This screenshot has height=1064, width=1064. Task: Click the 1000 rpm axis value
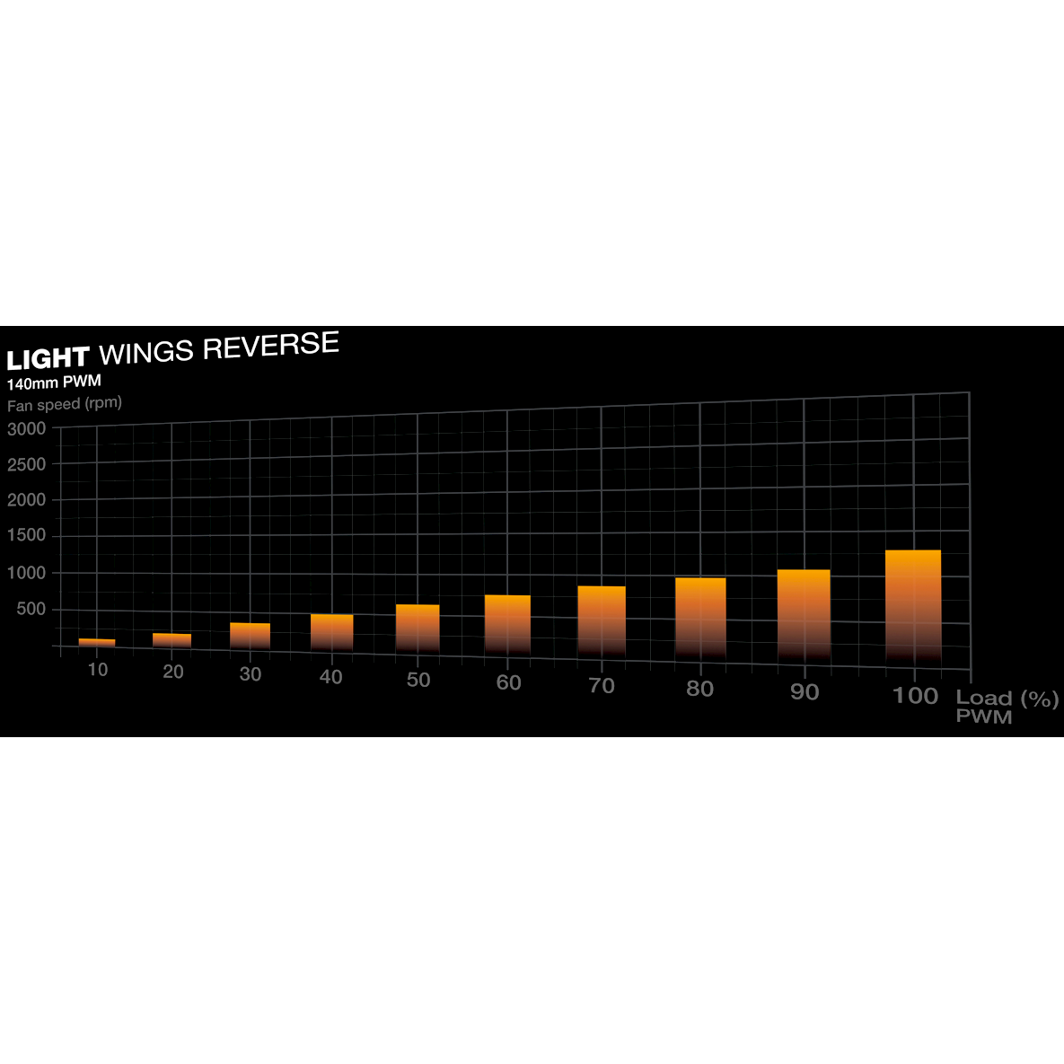pyautogui.click(x=26, y=573)
